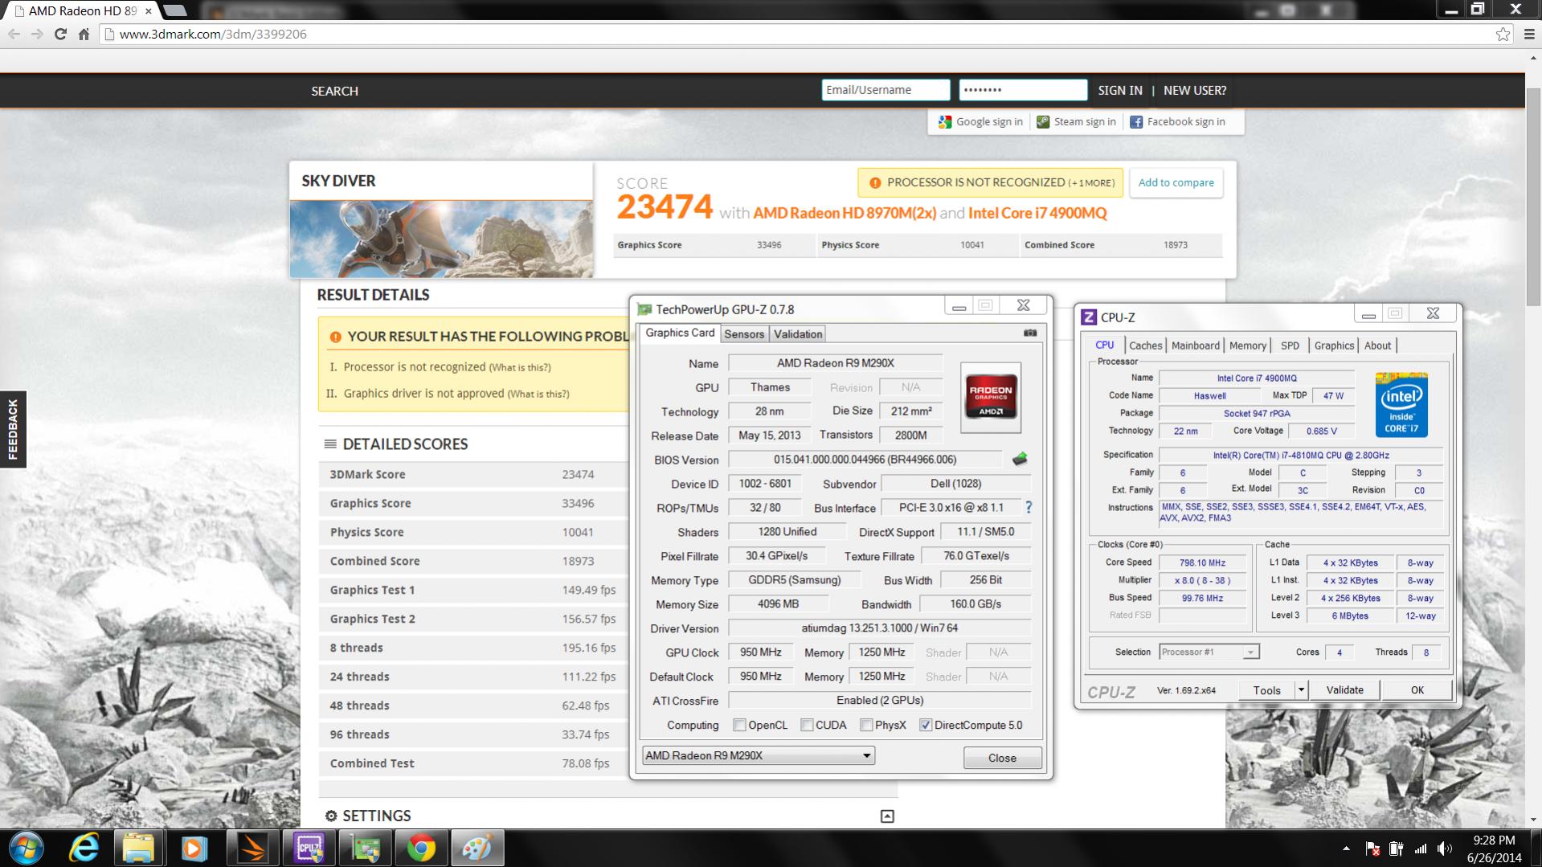The height and width of the screenshot is (867, 1542).
Task: Go to the browser home page
Action: click(84, 34)
